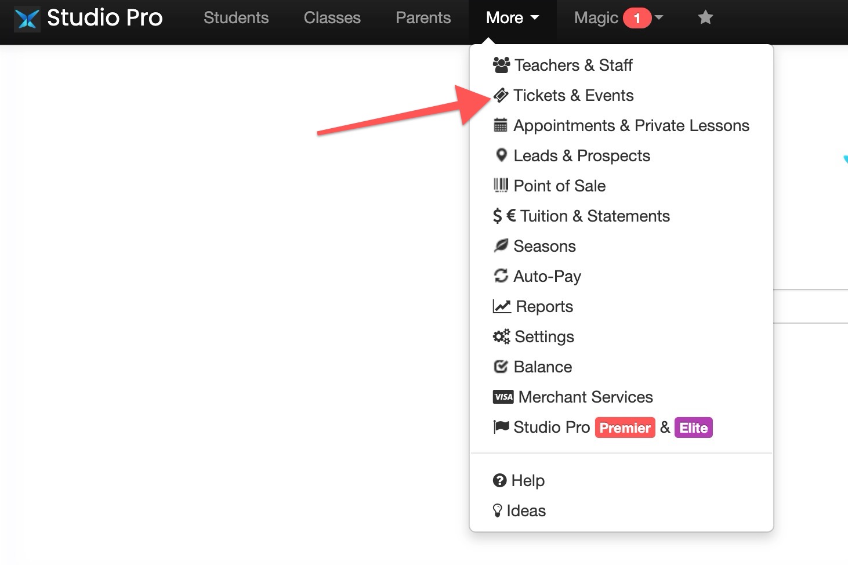Click the red Premier badge
Image resolution: width=848 pixels, height=565 pixels.
coord(625,428)
